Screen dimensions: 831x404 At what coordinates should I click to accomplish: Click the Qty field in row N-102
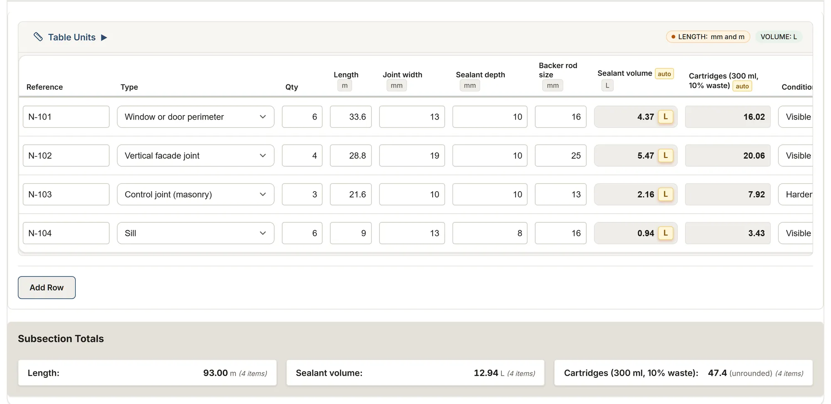(x=302, y=155)
